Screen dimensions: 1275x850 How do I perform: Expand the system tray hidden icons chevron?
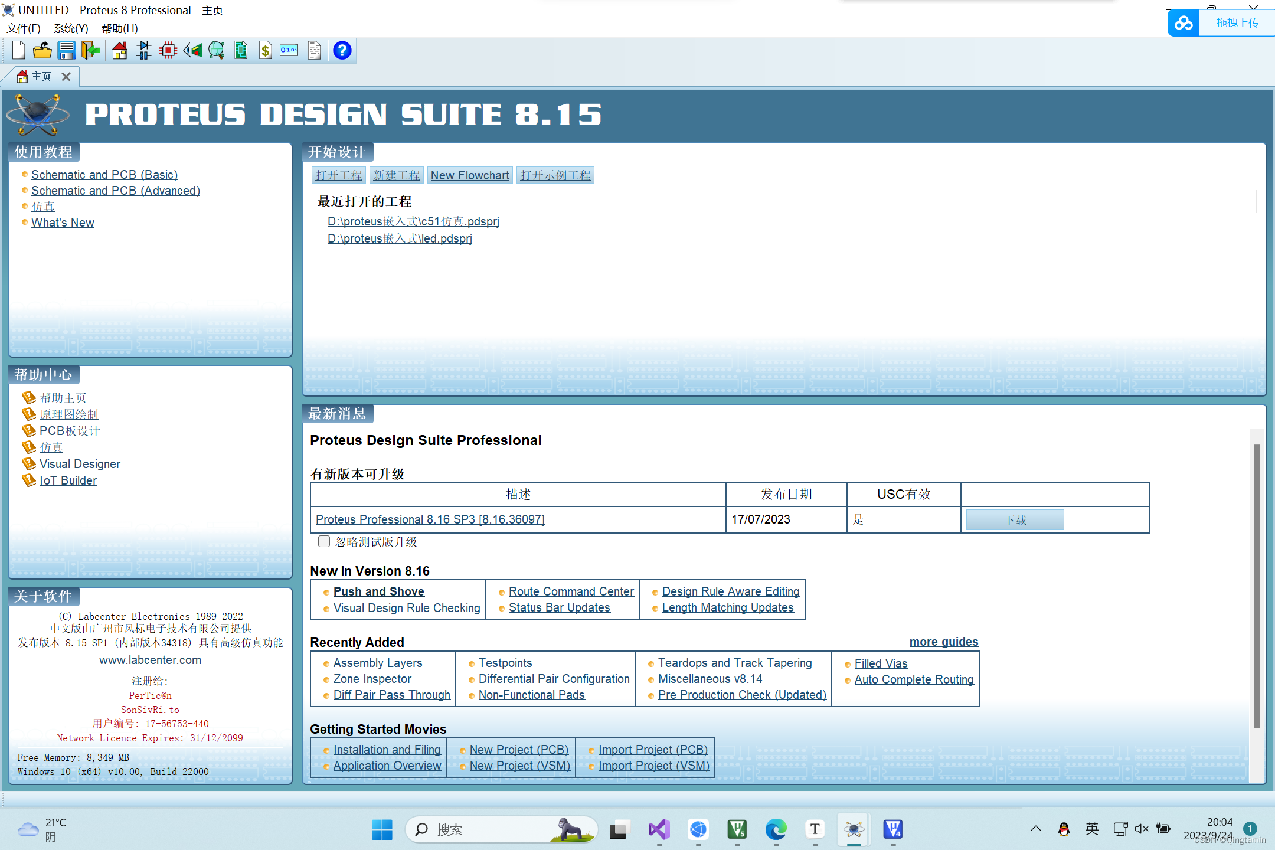(x=1036, y=829)
